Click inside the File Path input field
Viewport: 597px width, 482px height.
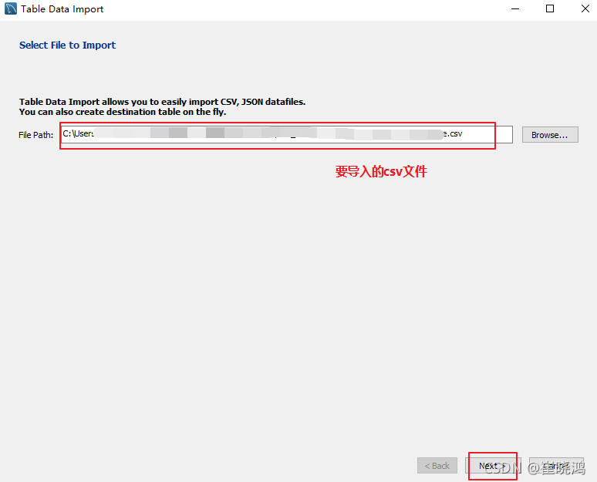tap(287, 134)
